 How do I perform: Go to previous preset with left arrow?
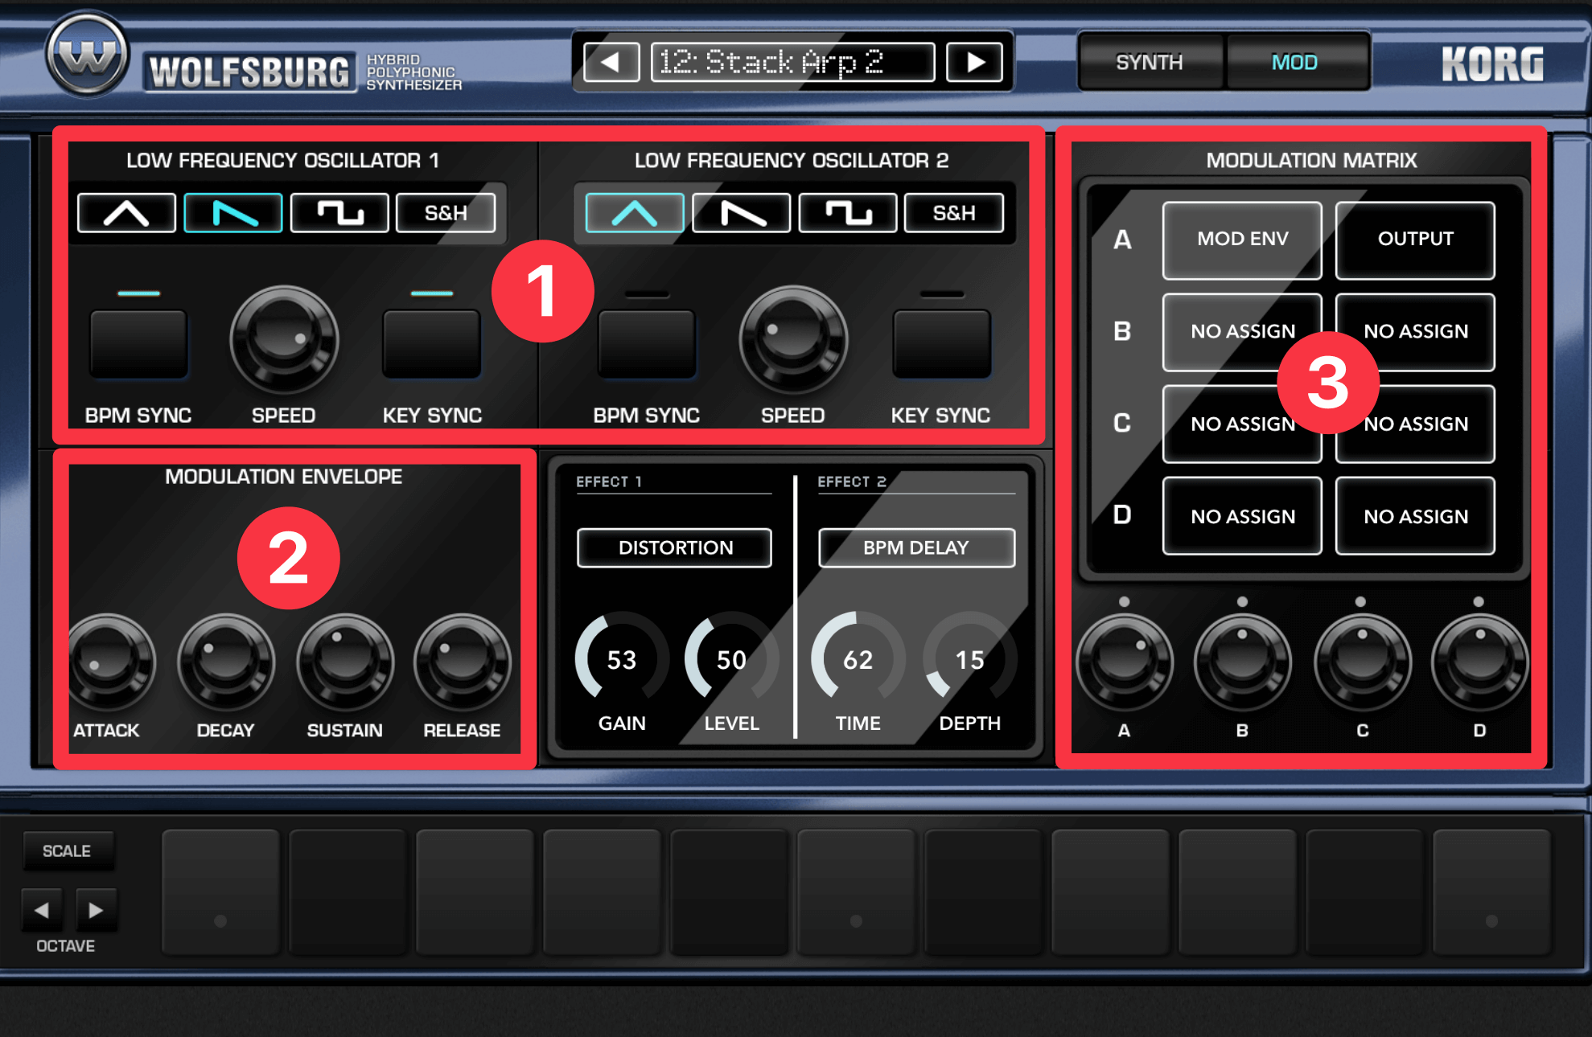(611, 62)
